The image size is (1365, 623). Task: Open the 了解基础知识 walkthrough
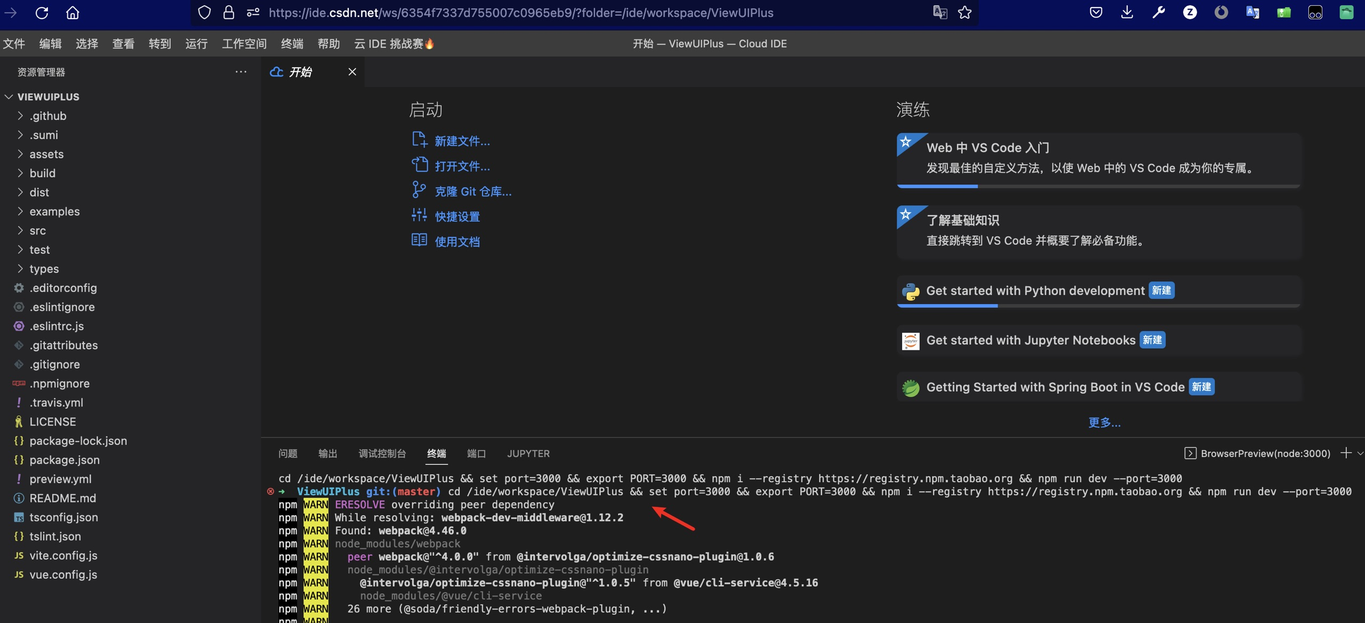coord(1098,232)
